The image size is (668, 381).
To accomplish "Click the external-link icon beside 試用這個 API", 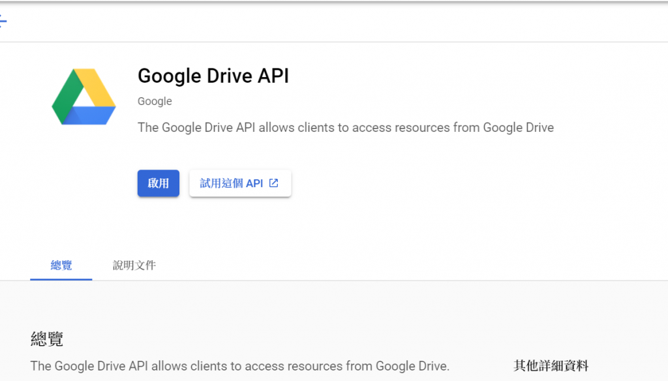I will click(274, 183).
